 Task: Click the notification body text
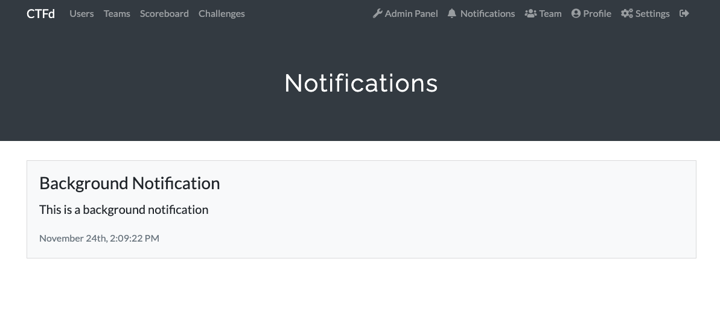click(x=124, y=210)
